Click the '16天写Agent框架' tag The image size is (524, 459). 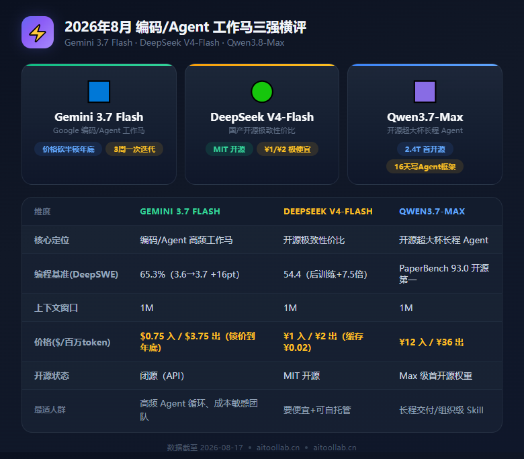pos(425,167)
